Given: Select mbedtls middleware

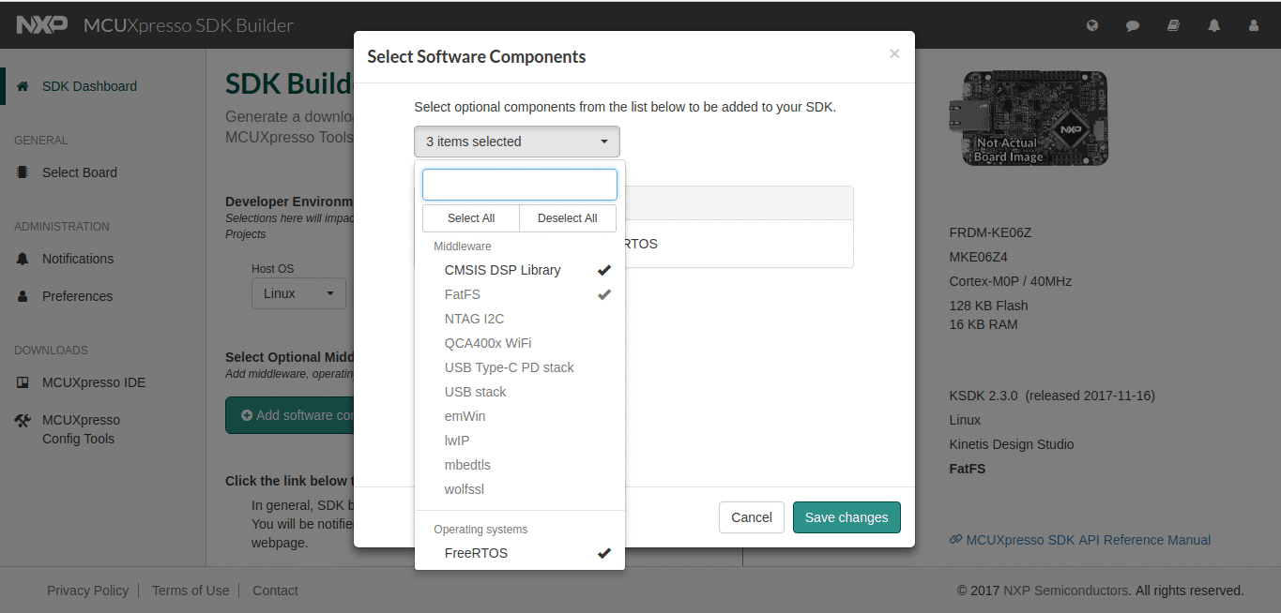Looking at the screenshot, I should pyautogui.click(x=520, y=465).
